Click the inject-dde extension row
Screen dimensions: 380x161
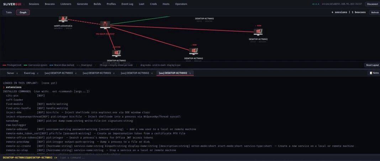tap(78, 112)
